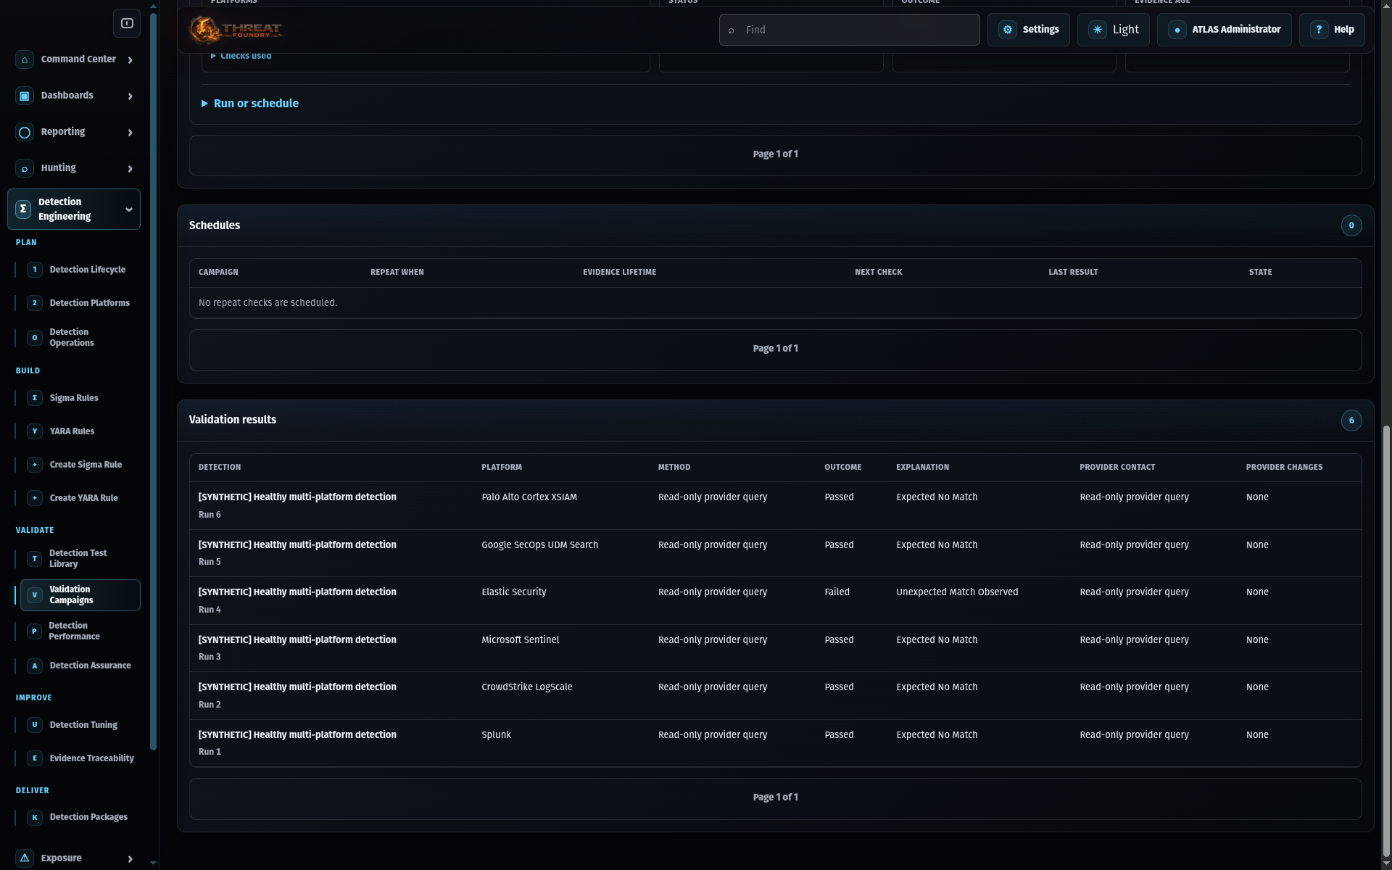
Task: Click the Detection Packages K badge
Action: click(x=35, y=817)
